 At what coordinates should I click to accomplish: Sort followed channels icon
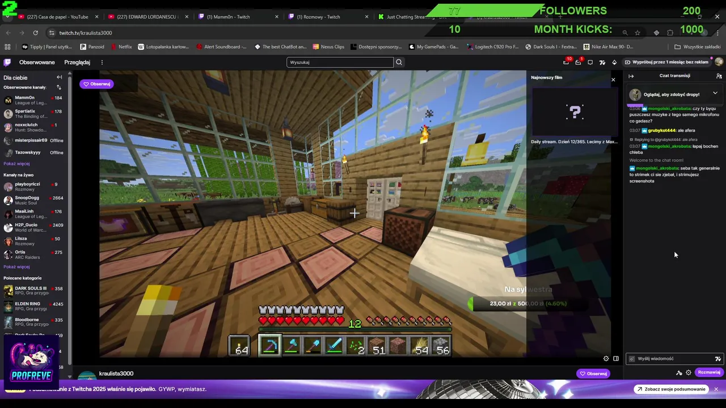click(58, 87)
